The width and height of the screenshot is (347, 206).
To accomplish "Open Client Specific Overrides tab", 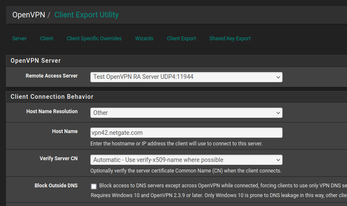I will pos(94,39).
